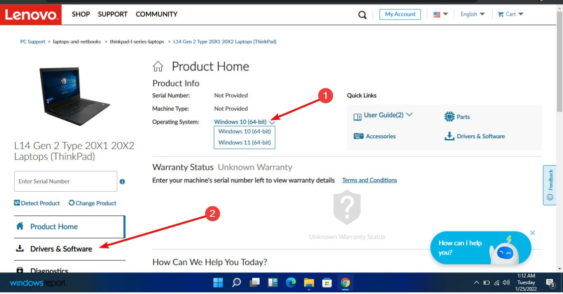Click Detect Product link

pos(37,203)
